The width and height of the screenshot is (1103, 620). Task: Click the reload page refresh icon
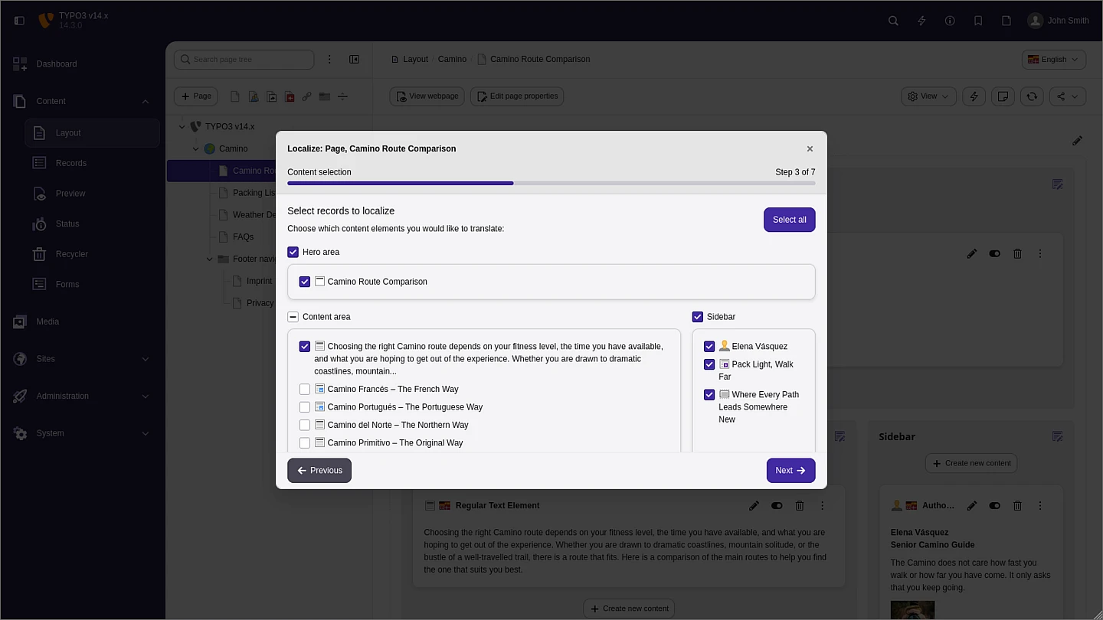tap(1032, 96)
